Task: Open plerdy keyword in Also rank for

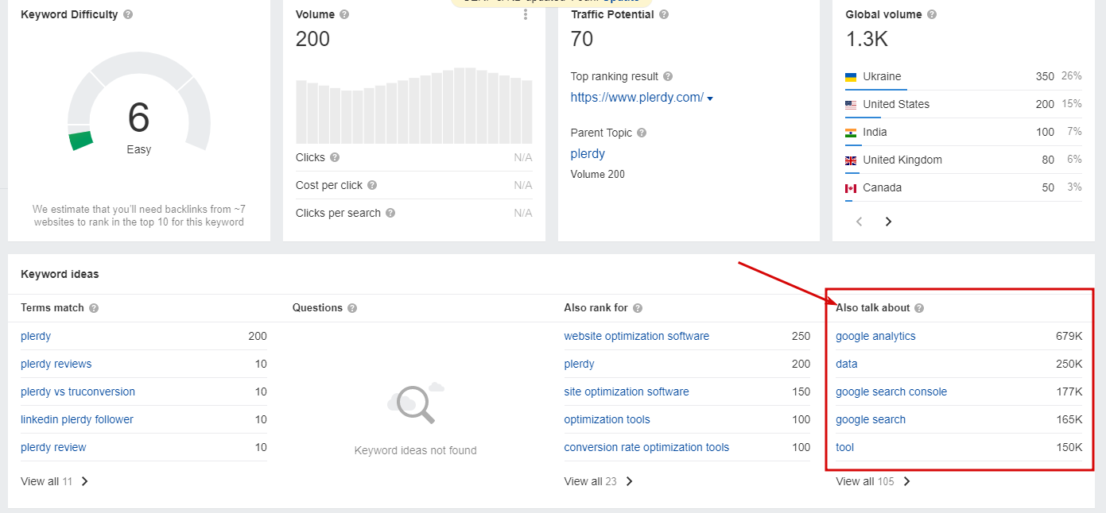Action: [580, 364]
